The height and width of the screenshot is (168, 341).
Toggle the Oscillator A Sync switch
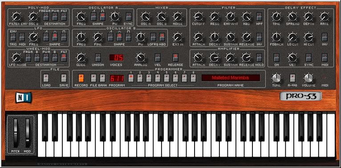(x=129, y=16)
